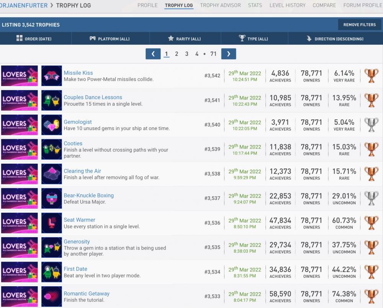383x308 pixels.
Task: Click the Lovers game thumbnail beside Cooties
Action: pos(20,149)
